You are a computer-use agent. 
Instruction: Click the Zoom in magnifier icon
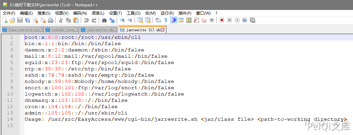pos(122,20)
